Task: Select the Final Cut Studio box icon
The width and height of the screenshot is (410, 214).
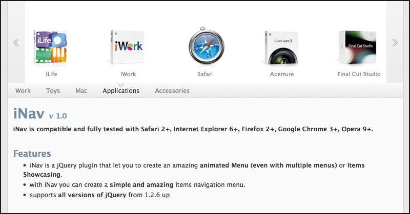Action: coord(358,47)
